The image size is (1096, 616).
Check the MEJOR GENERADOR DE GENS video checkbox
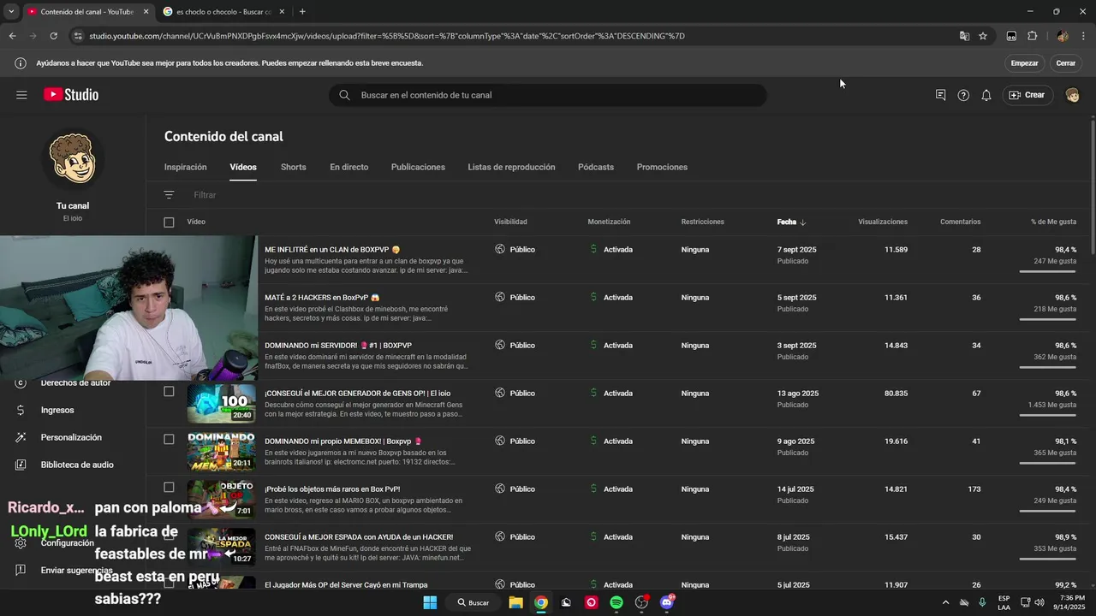pyautogui.click(x=169, y=392)
